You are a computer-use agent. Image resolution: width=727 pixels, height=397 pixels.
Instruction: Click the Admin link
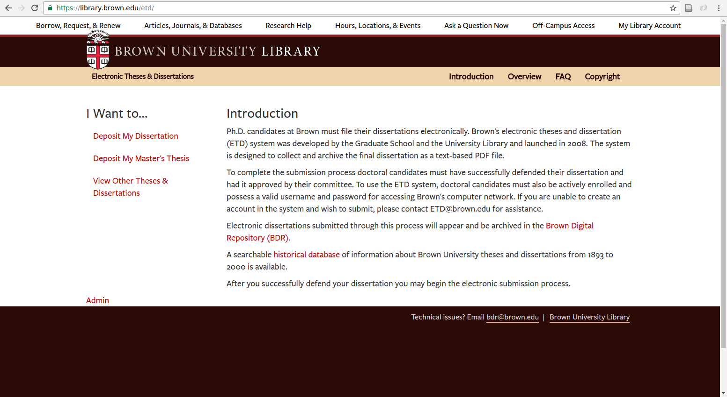(x=97, y=300)
